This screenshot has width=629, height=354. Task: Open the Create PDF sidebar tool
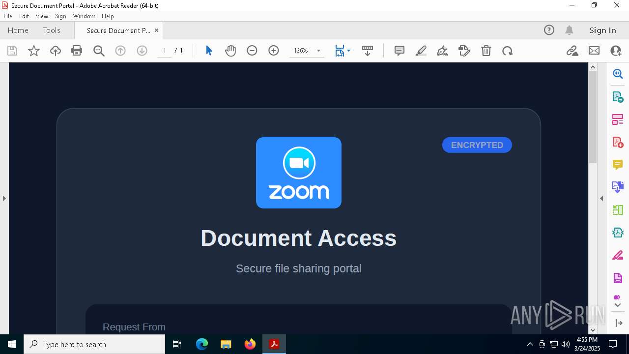618,142
